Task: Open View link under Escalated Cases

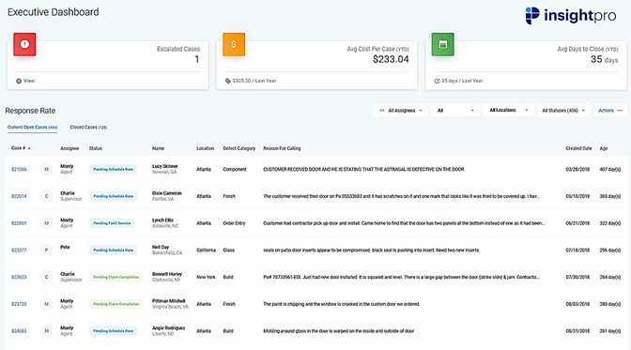Action: (28, 81)
